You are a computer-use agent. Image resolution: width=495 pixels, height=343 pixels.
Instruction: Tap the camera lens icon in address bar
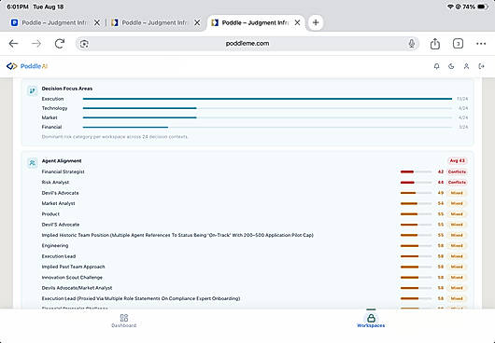point(84,44)
